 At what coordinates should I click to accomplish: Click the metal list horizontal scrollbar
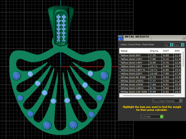148,95
